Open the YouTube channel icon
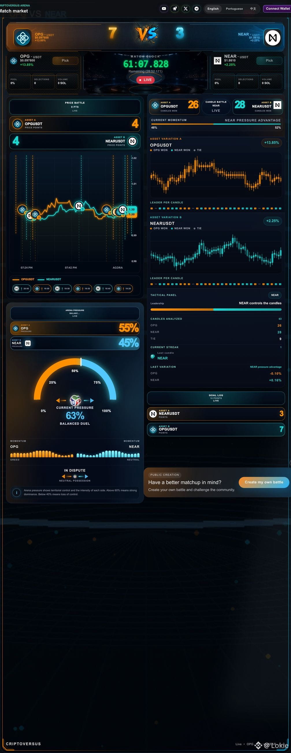291x753 pixels. pyautogui.click(x=164, y=8)
